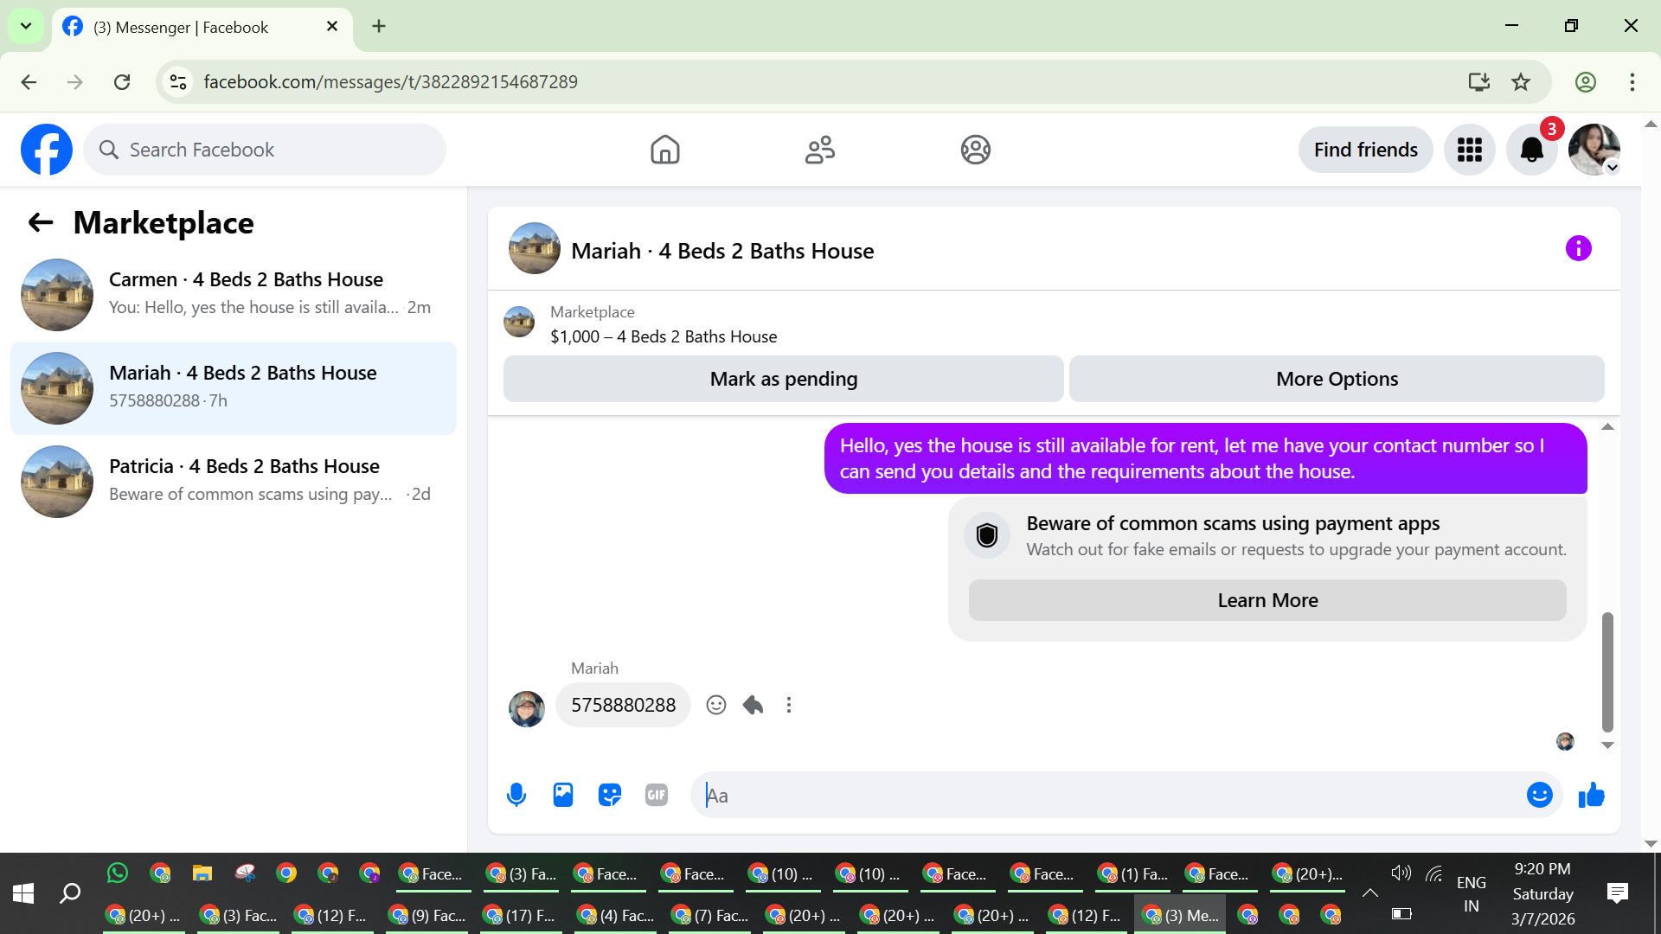Open File Explorer from the taskbar

click(202, 873)
